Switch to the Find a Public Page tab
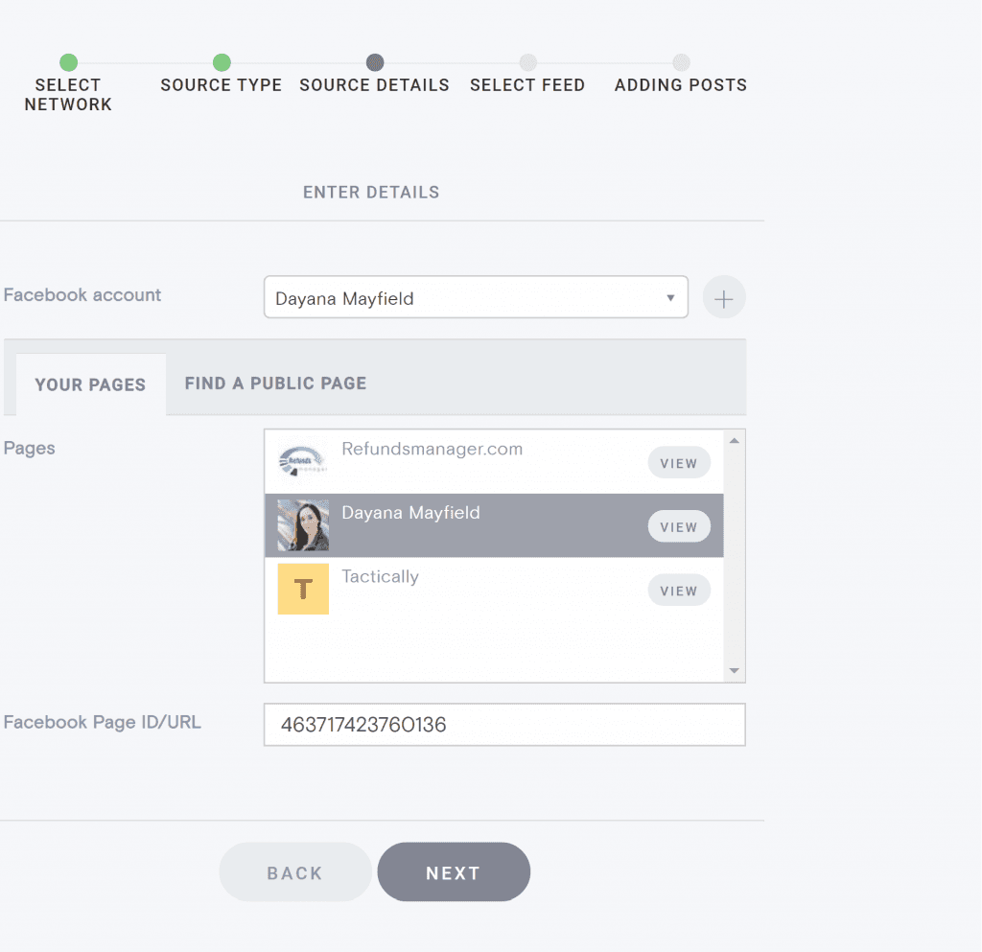 coord(275,383)
